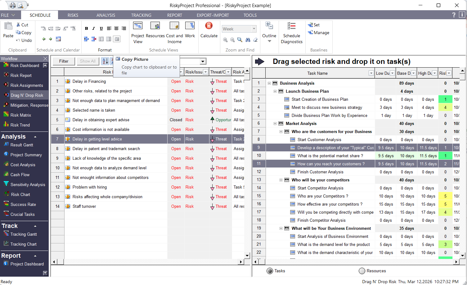Screen dimensions: 467x285
Task: Switch to the TRACKING ribbon tab
Action: (141, 15)
